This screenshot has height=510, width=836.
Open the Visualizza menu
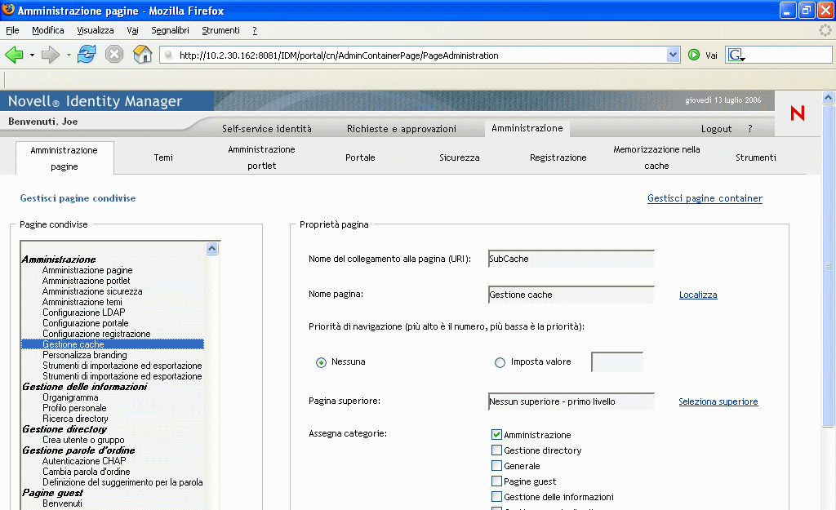click(96, 30)
